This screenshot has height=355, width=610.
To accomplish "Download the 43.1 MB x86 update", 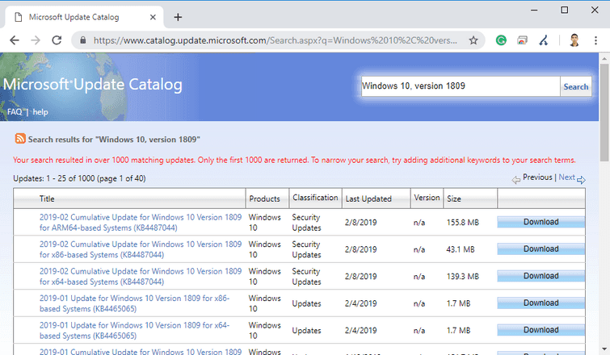I will 541,249.
